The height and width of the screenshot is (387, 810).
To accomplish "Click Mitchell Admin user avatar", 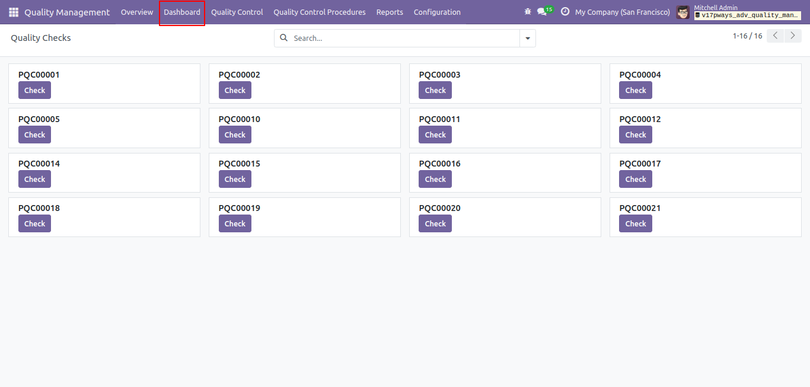I will [683, 12].
